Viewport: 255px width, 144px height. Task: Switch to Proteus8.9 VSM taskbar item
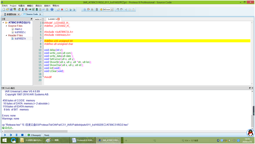tap(82, 140)
